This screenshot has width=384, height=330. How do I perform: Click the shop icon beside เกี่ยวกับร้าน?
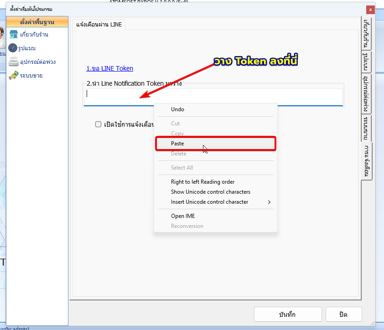(14, 34)
